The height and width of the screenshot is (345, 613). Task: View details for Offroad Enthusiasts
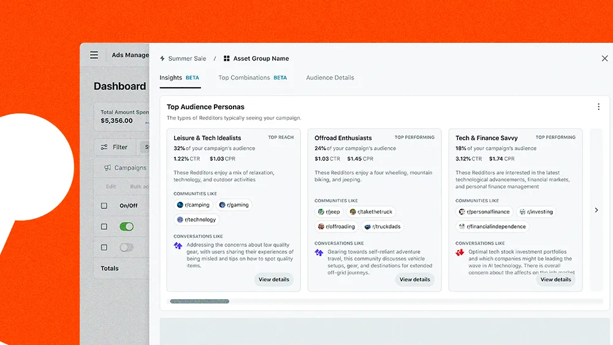414,279
